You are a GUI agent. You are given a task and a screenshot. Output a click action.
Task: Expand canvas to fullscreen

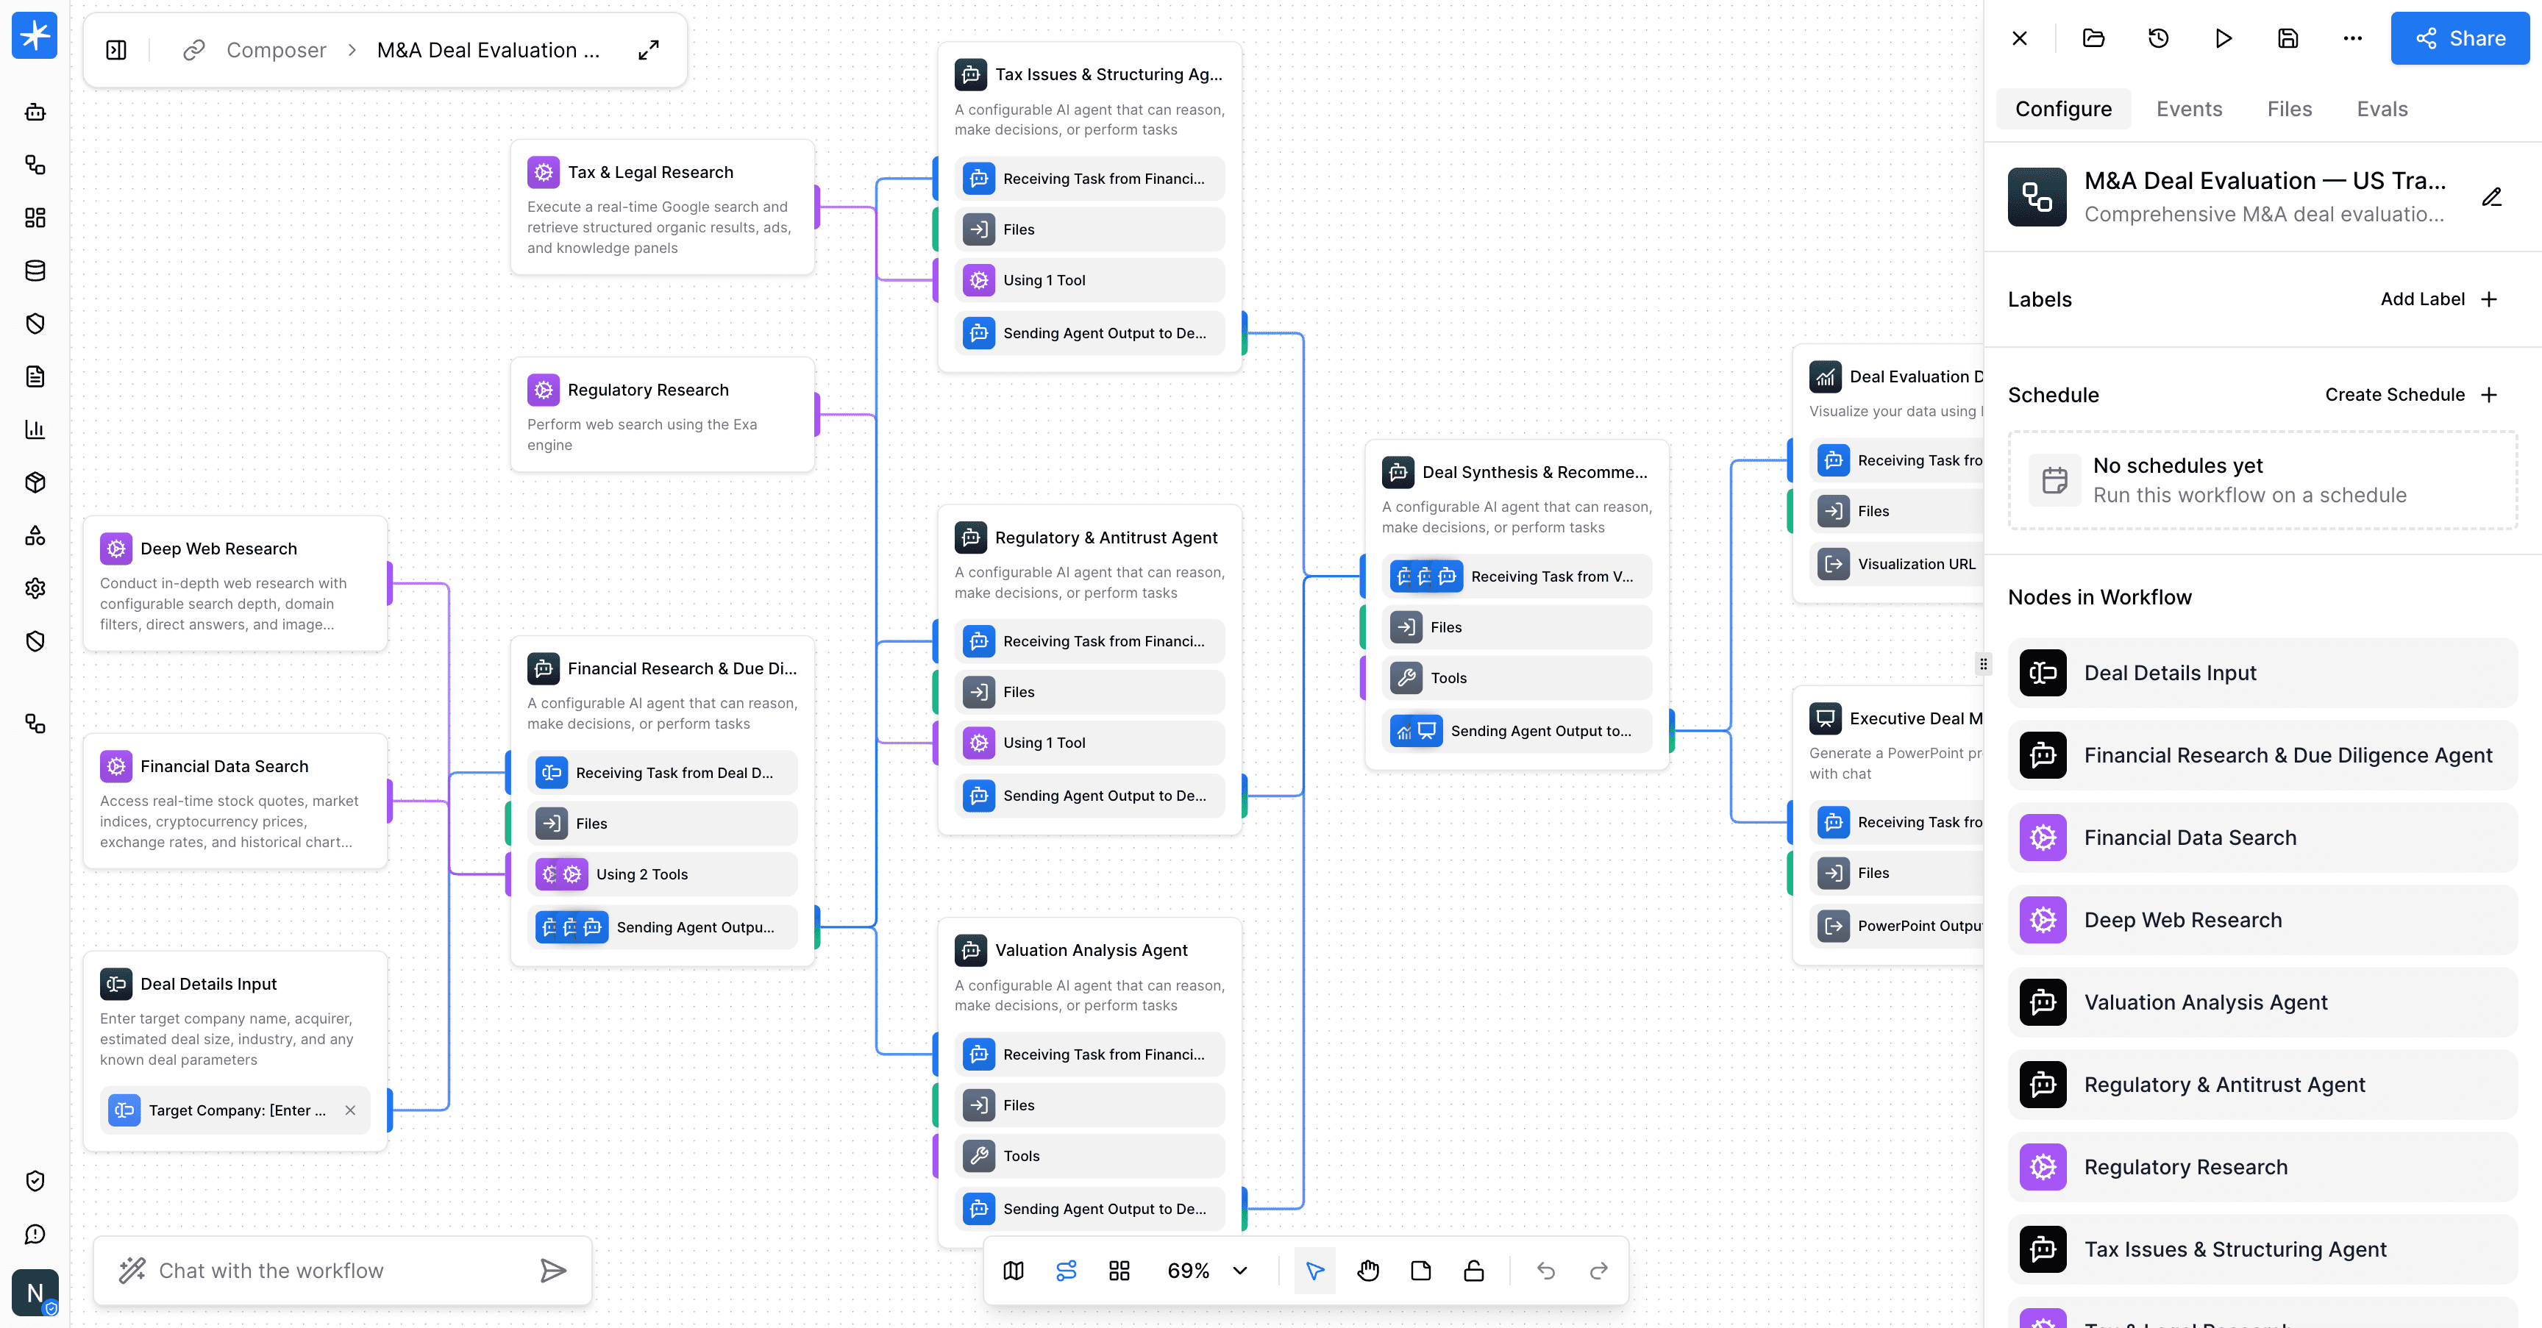(x=648, y=49)
